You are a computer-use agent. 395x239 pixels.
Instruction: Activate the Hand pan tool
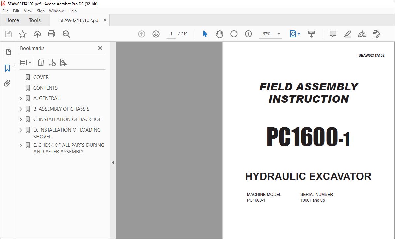pos(219,34)
